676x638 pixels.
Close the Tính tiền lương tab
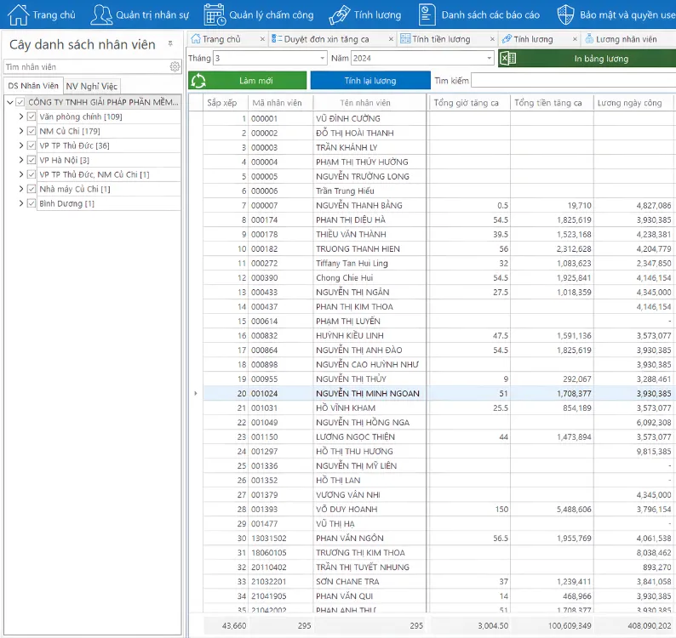492,39
